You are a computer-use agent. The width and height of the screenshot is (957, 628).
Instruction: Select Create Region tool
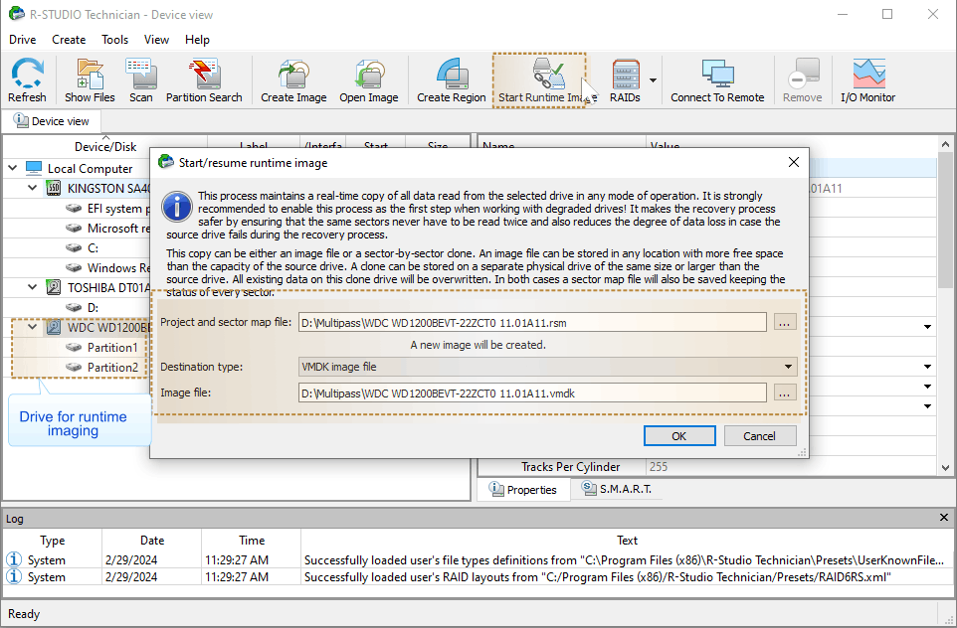[451, 79]
